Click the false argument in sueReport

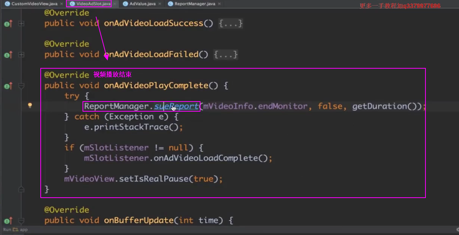point(330,106)
